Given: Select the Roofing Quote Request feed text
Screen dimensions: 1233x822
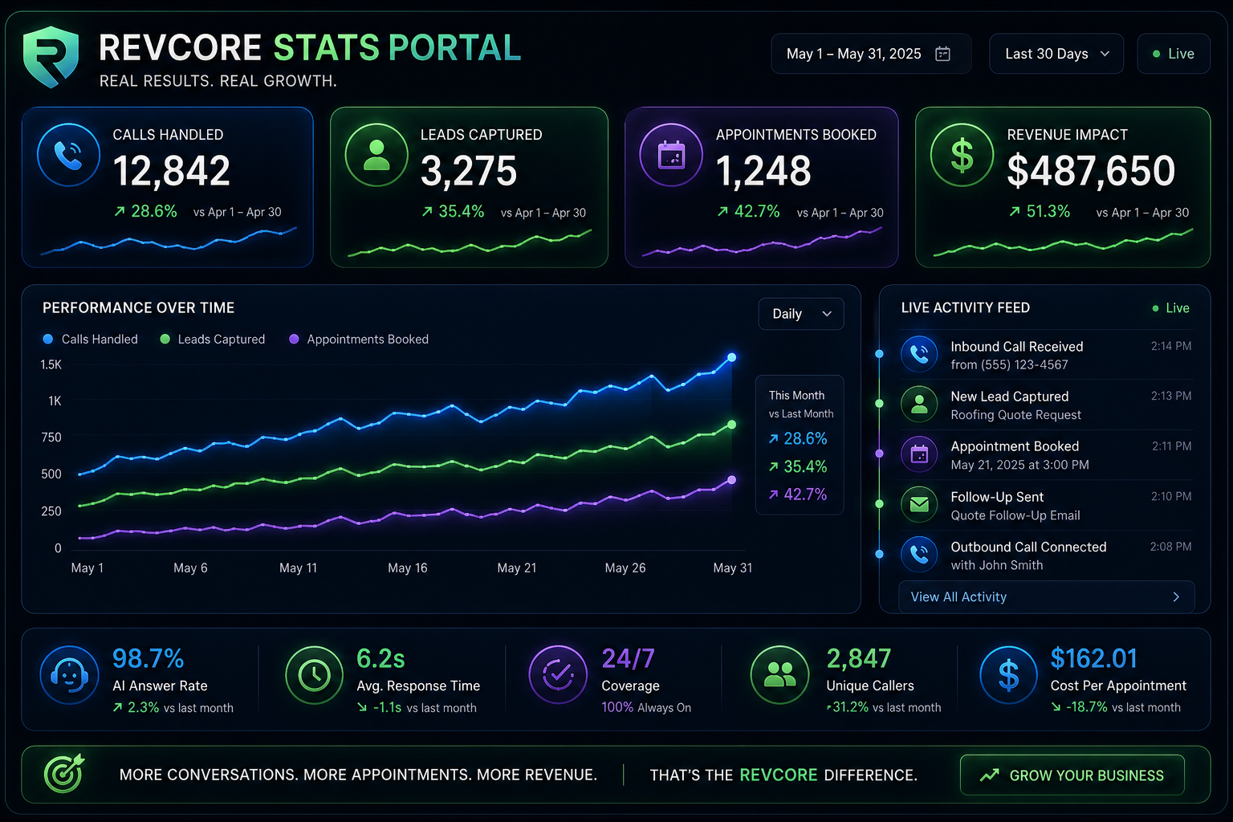Looking at the screenshot, I should (x=1015, y=415).
